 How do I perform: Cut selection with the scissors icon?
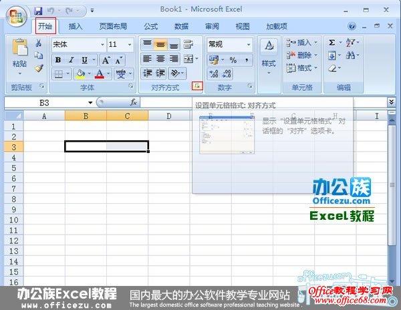tap(39, 43)
